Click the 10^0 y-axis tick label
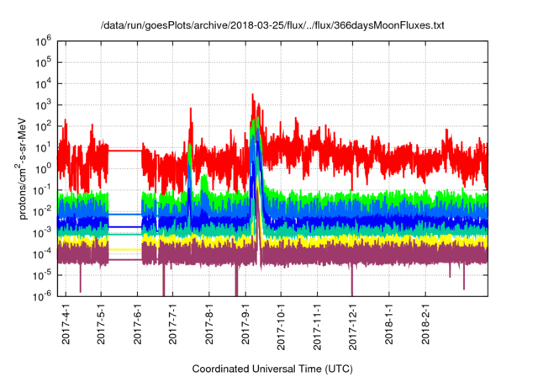This screenshot has height=377, width=538. (43, 169)
